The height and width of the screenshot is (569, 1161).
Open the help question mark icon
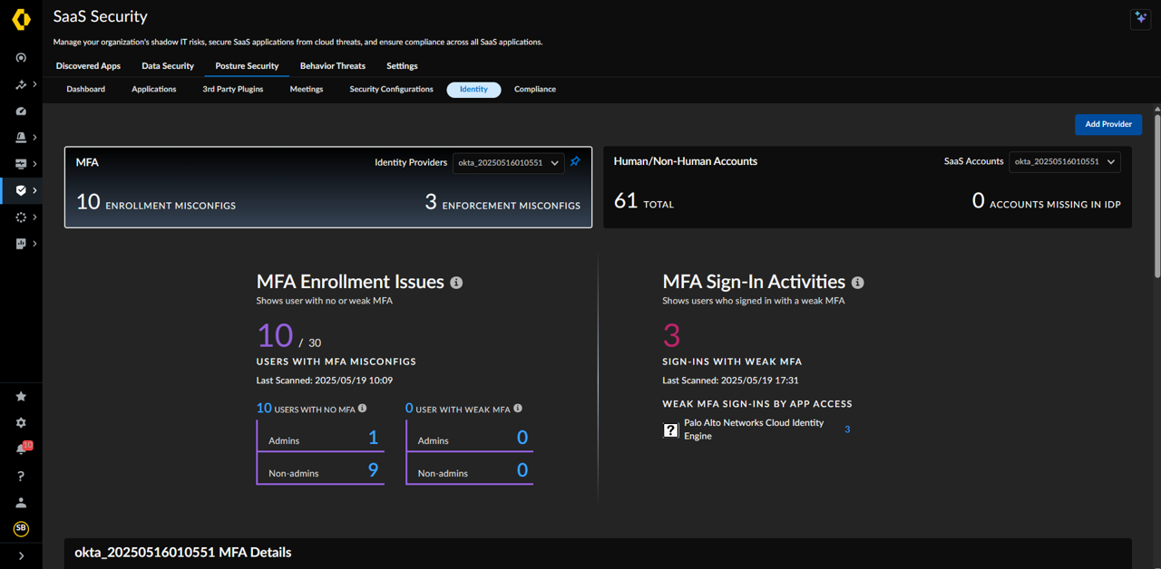[x=21, y=476]
